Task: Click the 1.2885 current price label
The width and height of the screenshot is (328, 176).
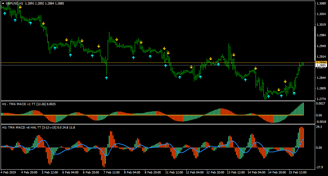Action: point(321,65)
